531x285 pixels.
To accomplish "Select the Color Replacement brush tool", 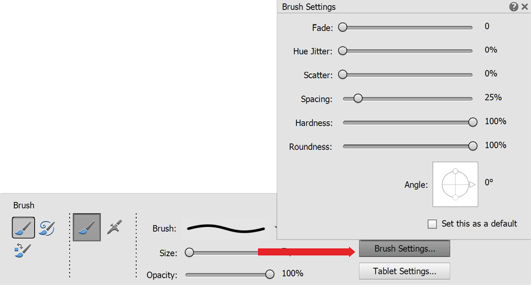I will click(x=23, y=250).
